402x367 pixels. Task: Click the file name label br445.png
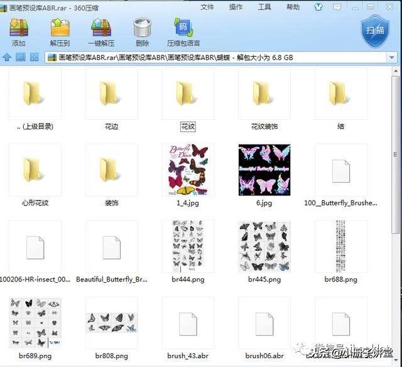point(264,279)
